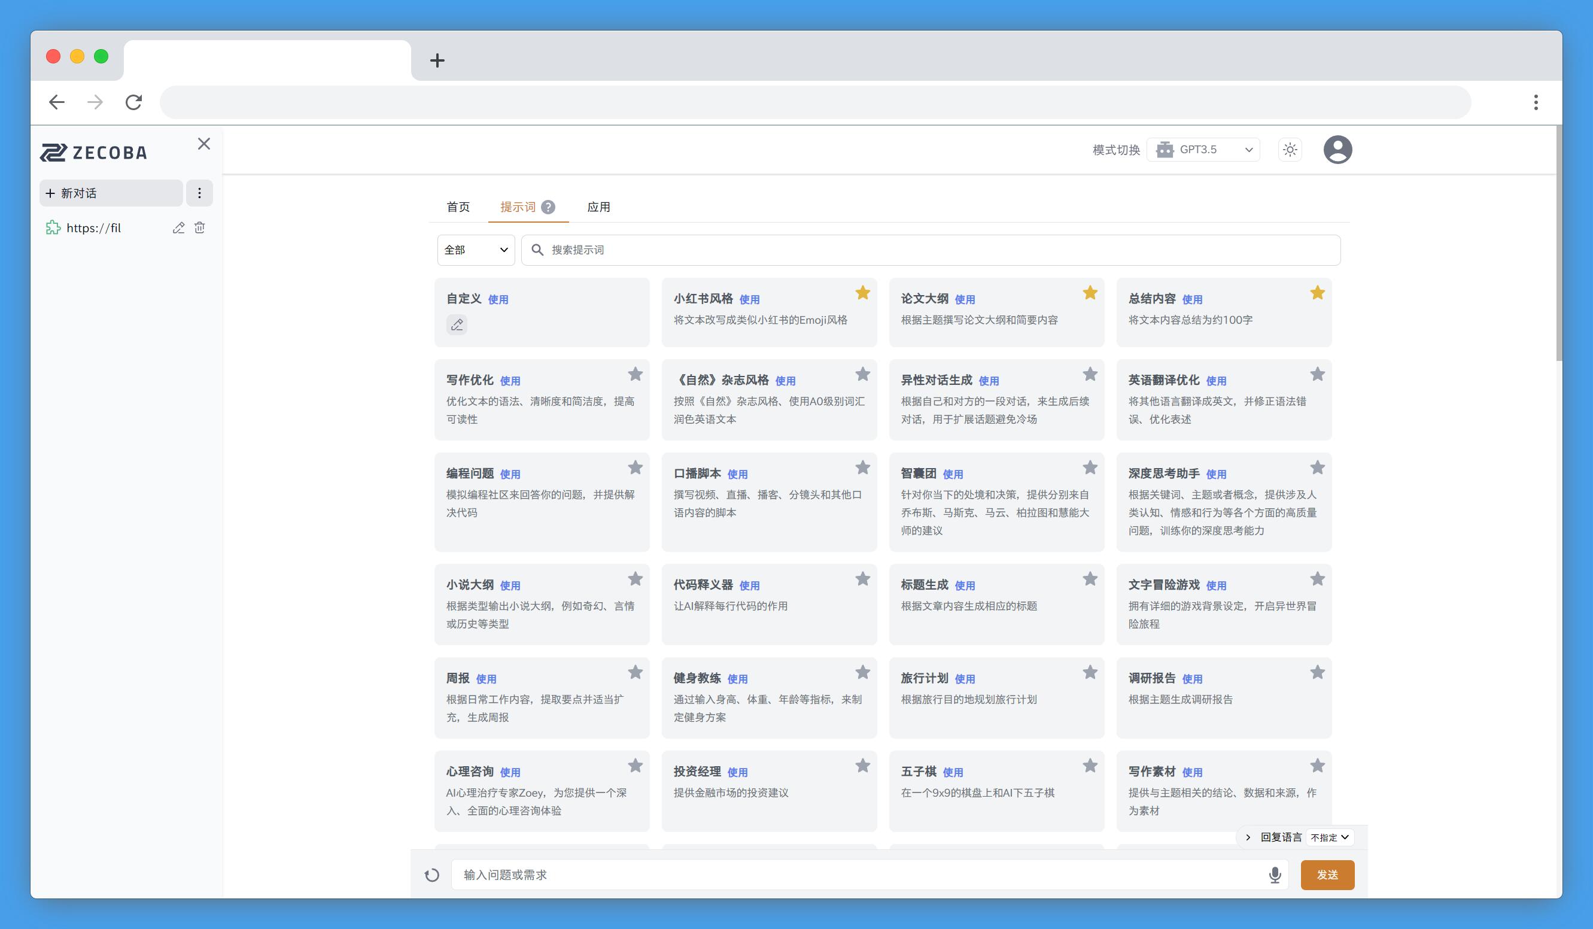Image resolution: width=1593 pixels, height=929 pixels.
Task: Switch to the 应用 tab
Action: [598, 208]
